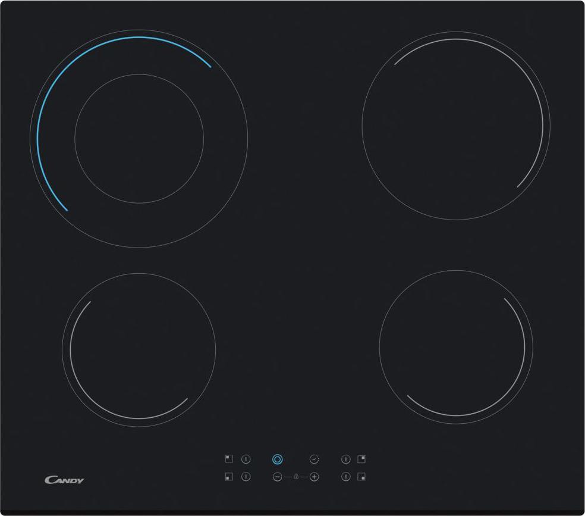Tap the rear-left zone indicator square
The width and height of the screenshot is (585, 516).
[x=229, y=458]
